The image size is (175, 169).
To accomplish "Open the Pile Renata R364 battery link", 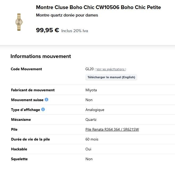I will (x=112, y=129).
